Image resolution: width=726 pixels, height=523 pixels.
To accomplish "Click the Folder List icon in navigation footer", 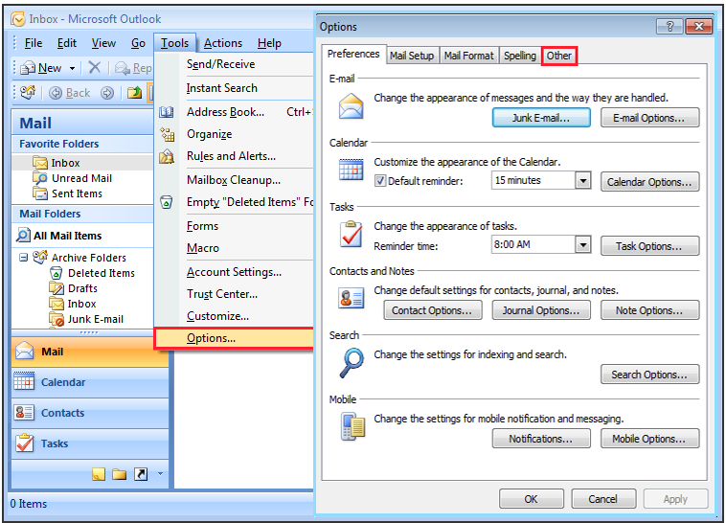I will pos(120,474).
